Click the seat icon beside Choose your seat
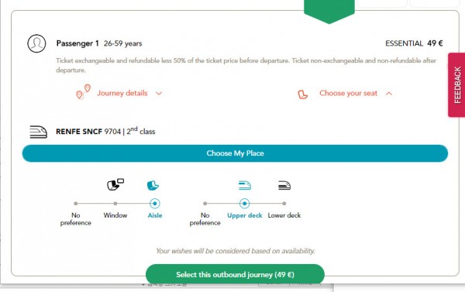This screenshot has width=465, height=292. (302, 94)
